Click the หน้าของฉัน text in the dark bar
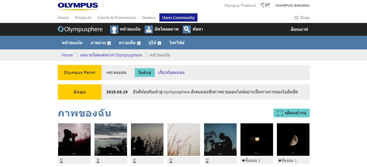The width and height of the screenshot is (367, 167). click(130, 29)
